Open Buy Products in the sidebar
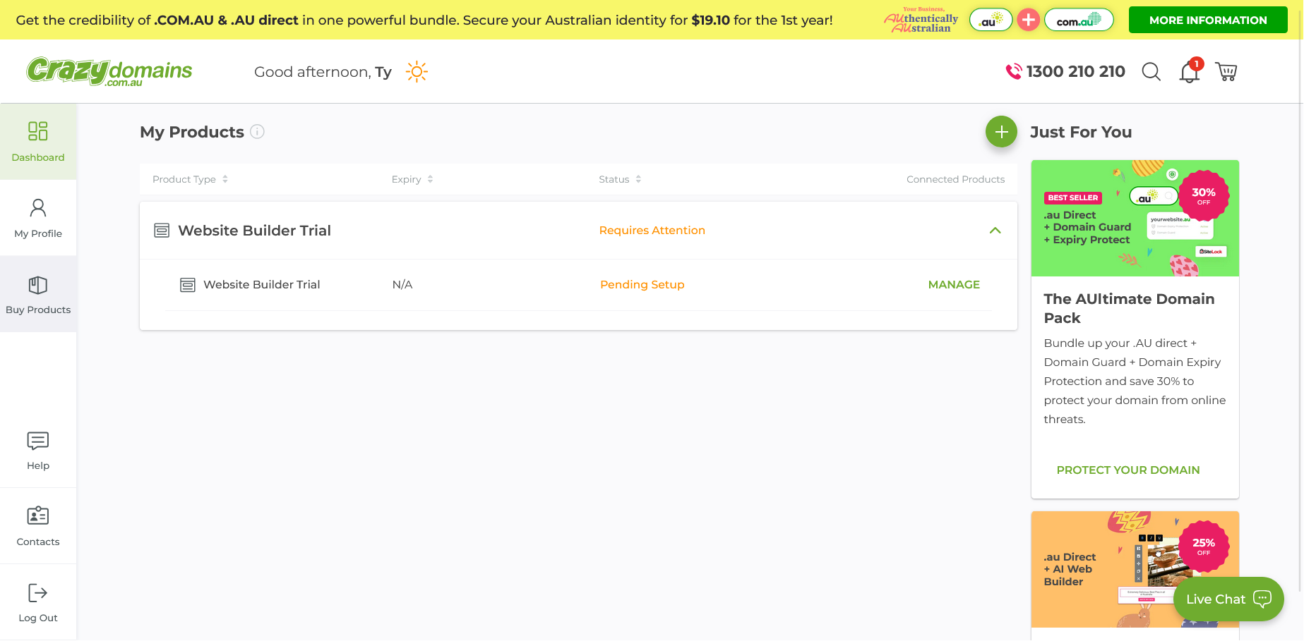 (38, 294)
